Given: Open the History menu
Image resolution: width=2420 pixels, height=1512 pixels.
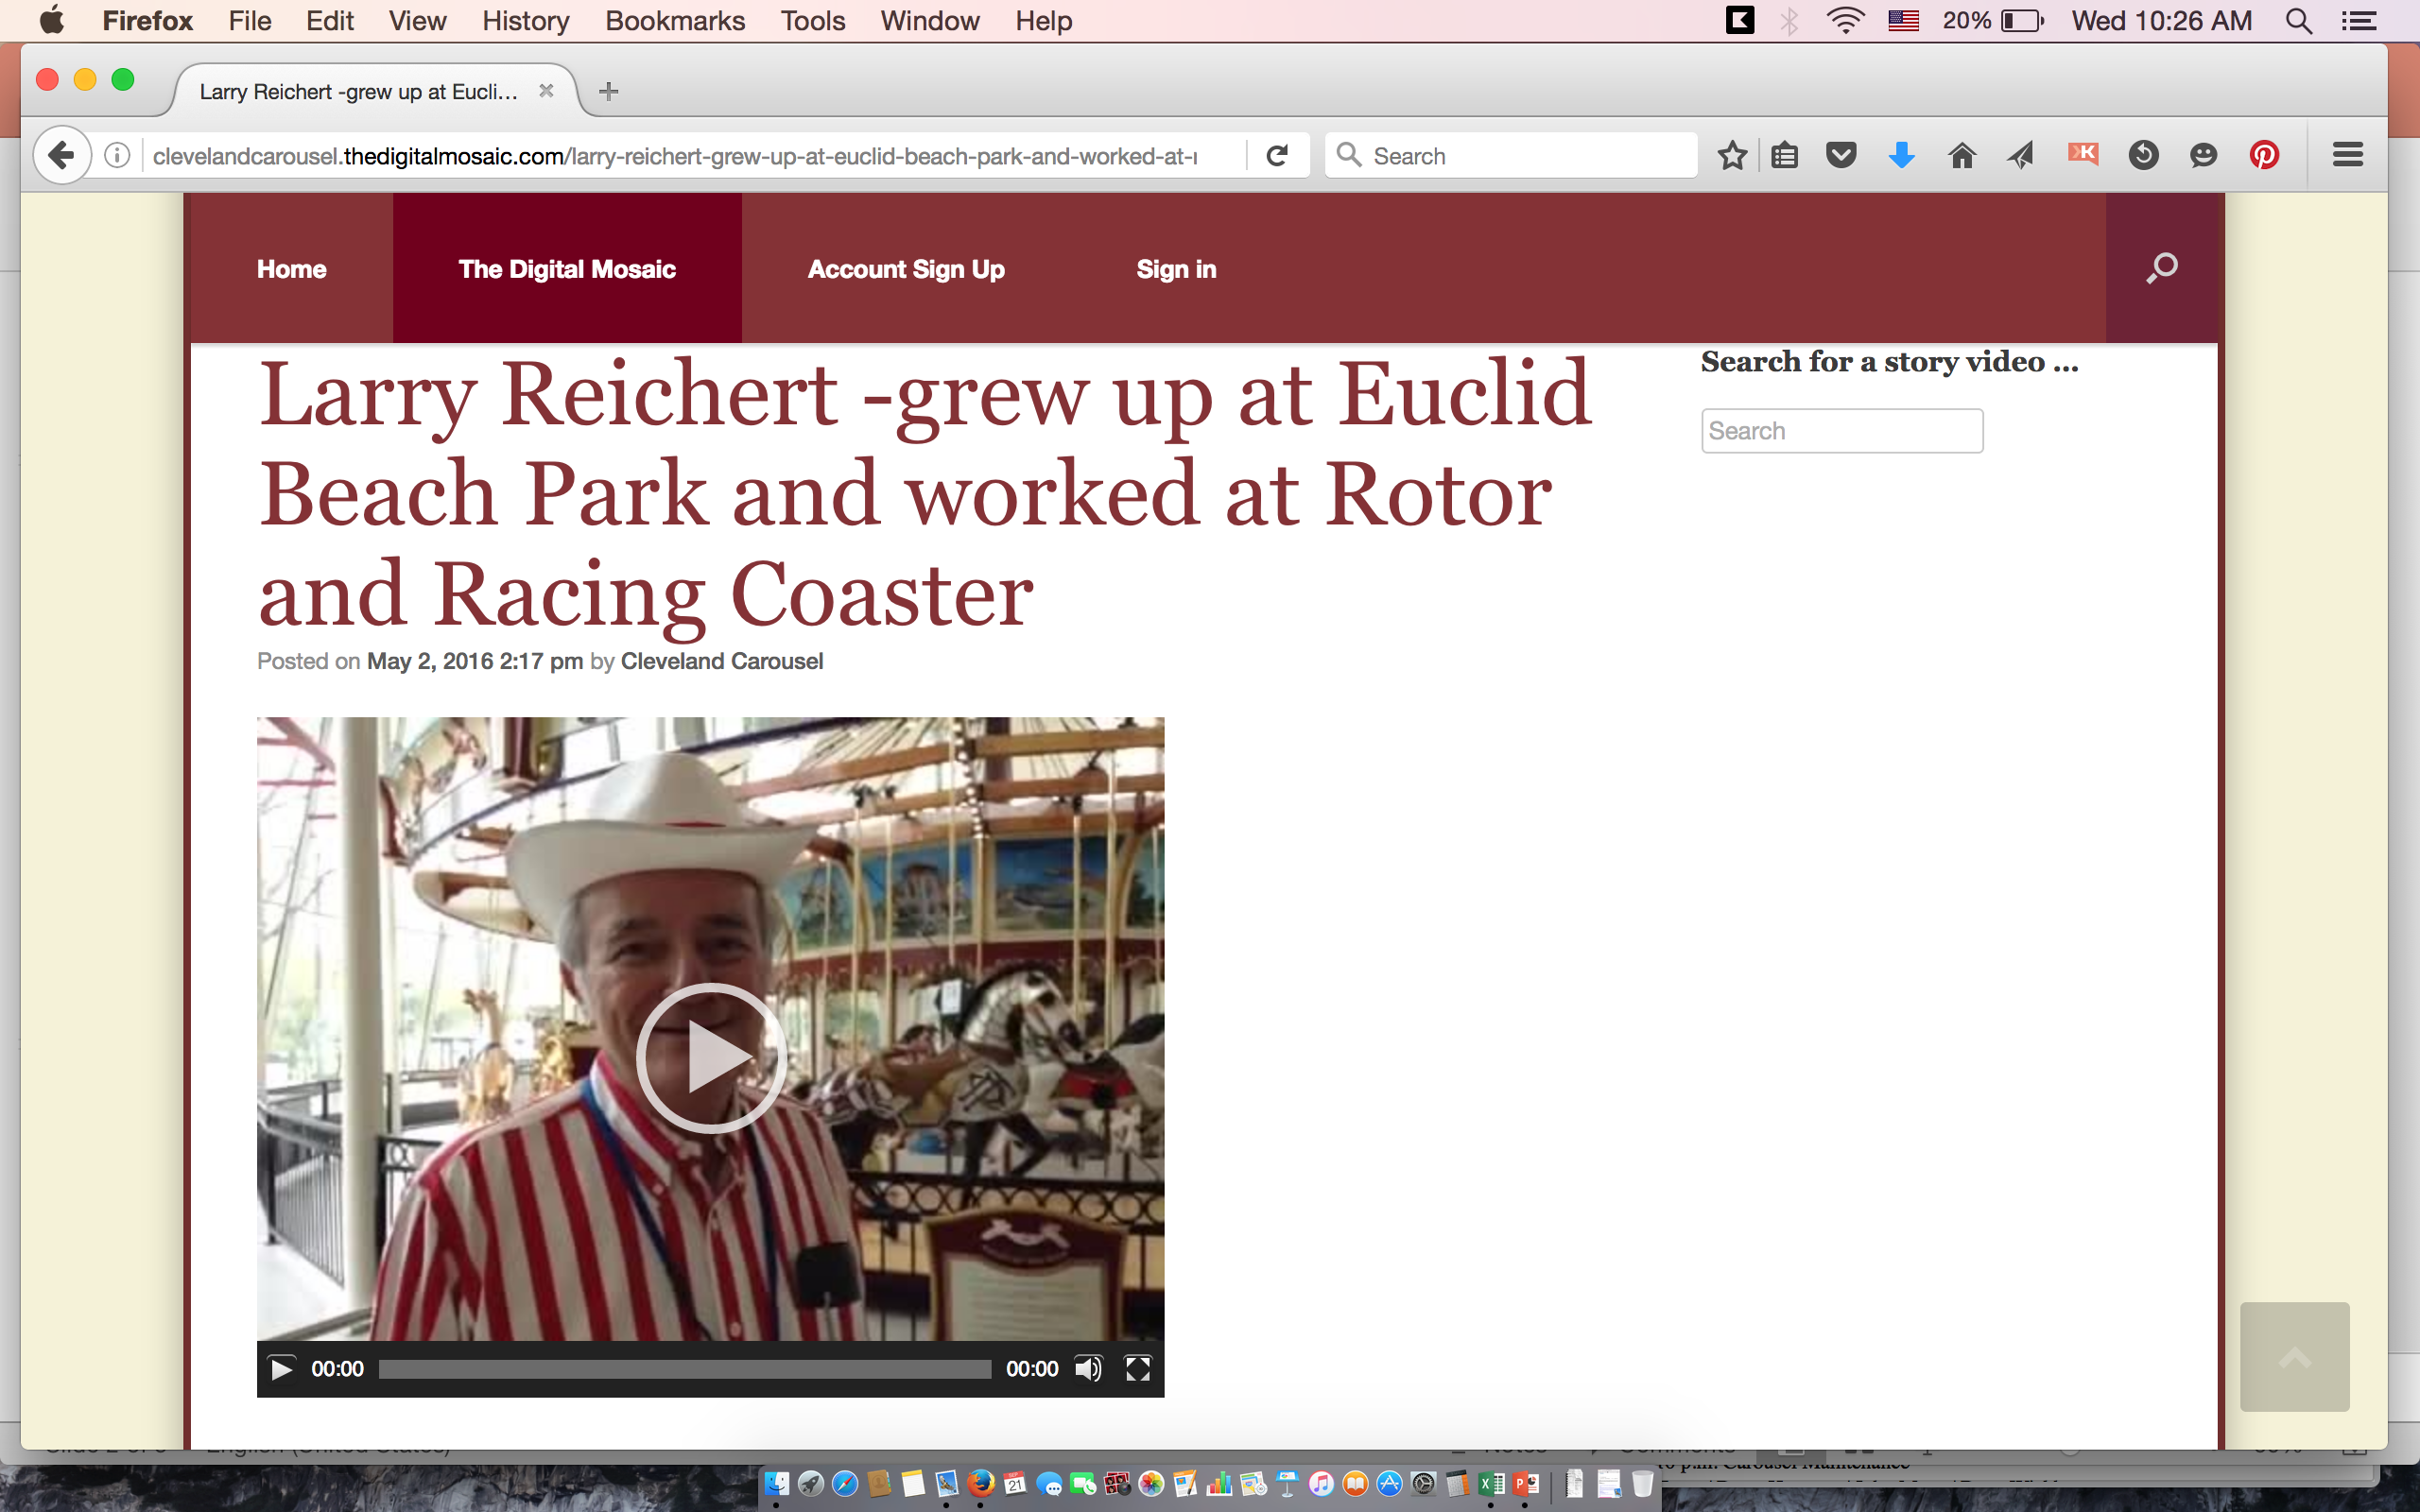Looking at the screenshot, I should pos(525,21).
